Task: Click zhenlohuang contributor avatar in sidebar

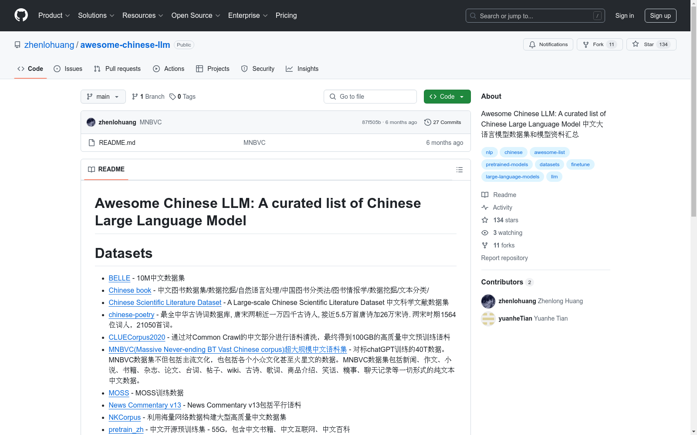Action: (488, 301)
